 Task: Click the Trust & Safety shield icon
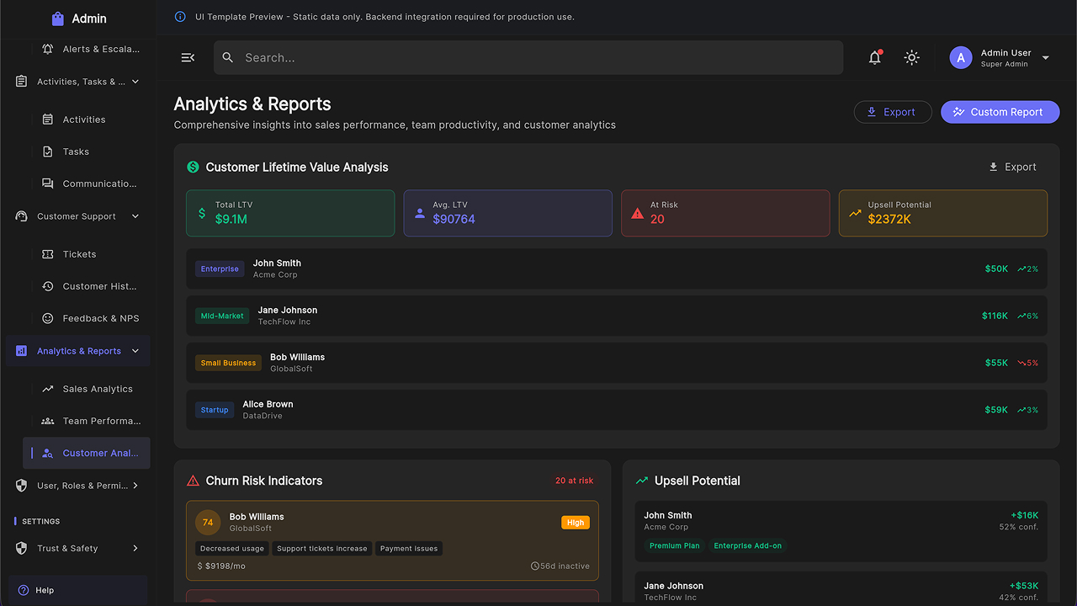[x=22, y=549]
